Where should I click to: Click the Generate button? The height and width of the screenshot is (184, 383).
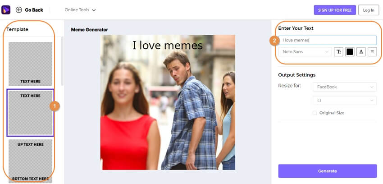point(327,171)
